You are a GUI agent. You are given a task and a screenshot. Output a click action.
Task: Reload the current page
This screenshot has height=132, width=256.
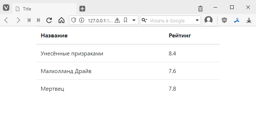[49, 20]
